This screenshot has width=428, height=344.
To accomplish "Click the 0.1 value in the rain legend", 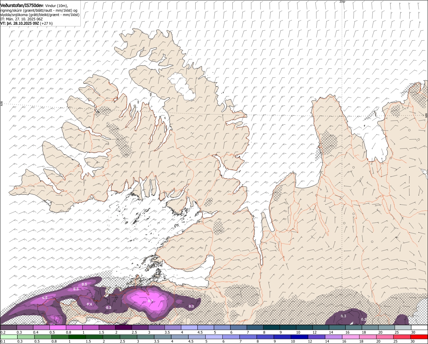I will coord(3,341).
